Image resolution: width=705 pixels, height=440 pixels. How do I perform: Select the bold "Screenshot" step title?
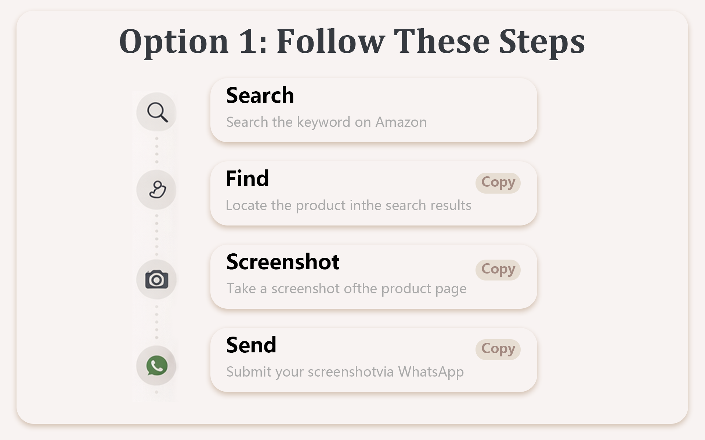[x=283, y=262]
